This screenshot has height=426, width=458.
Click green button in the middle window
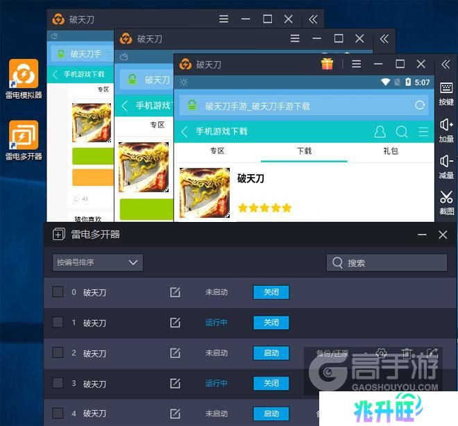[x=146, y=209]
